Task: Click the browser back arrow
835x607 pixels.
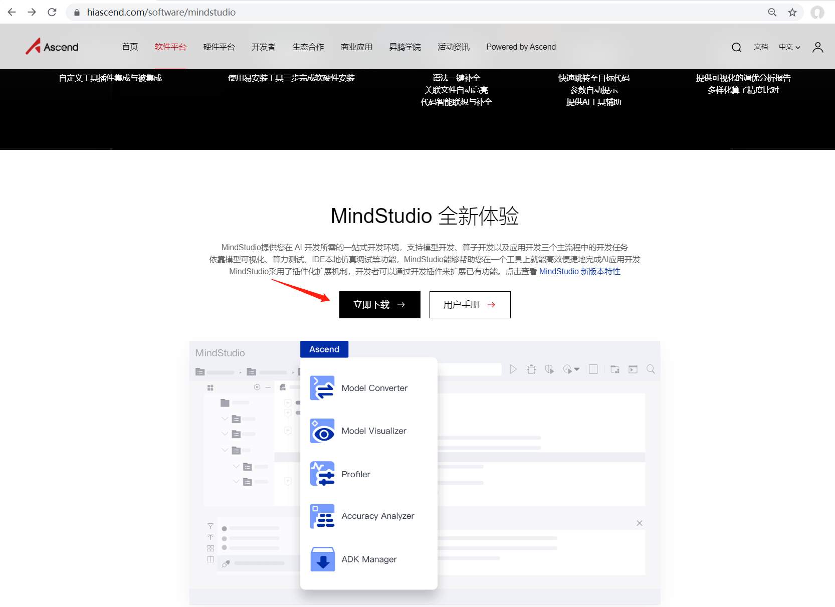Action: click(x=12, y=12)
